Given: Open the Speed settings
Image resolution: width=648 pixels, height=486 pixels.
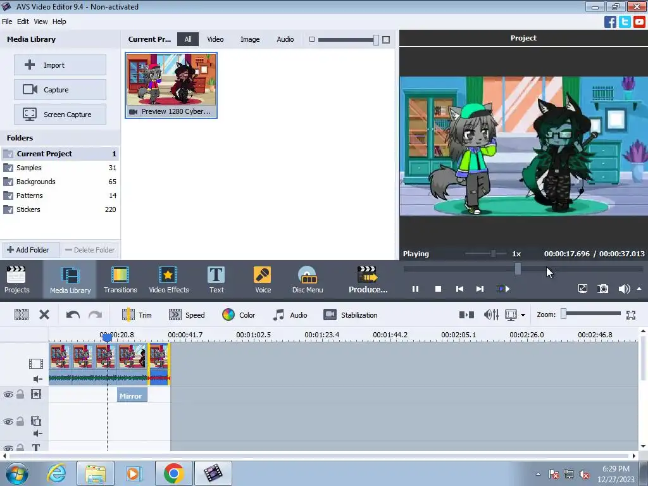Looking at the screenshot, I should pos(187,315).
